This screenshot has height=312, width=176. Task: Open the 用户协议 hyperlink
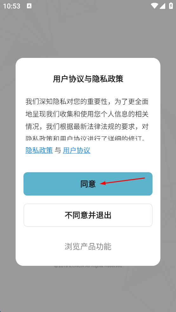click(76, 150)
